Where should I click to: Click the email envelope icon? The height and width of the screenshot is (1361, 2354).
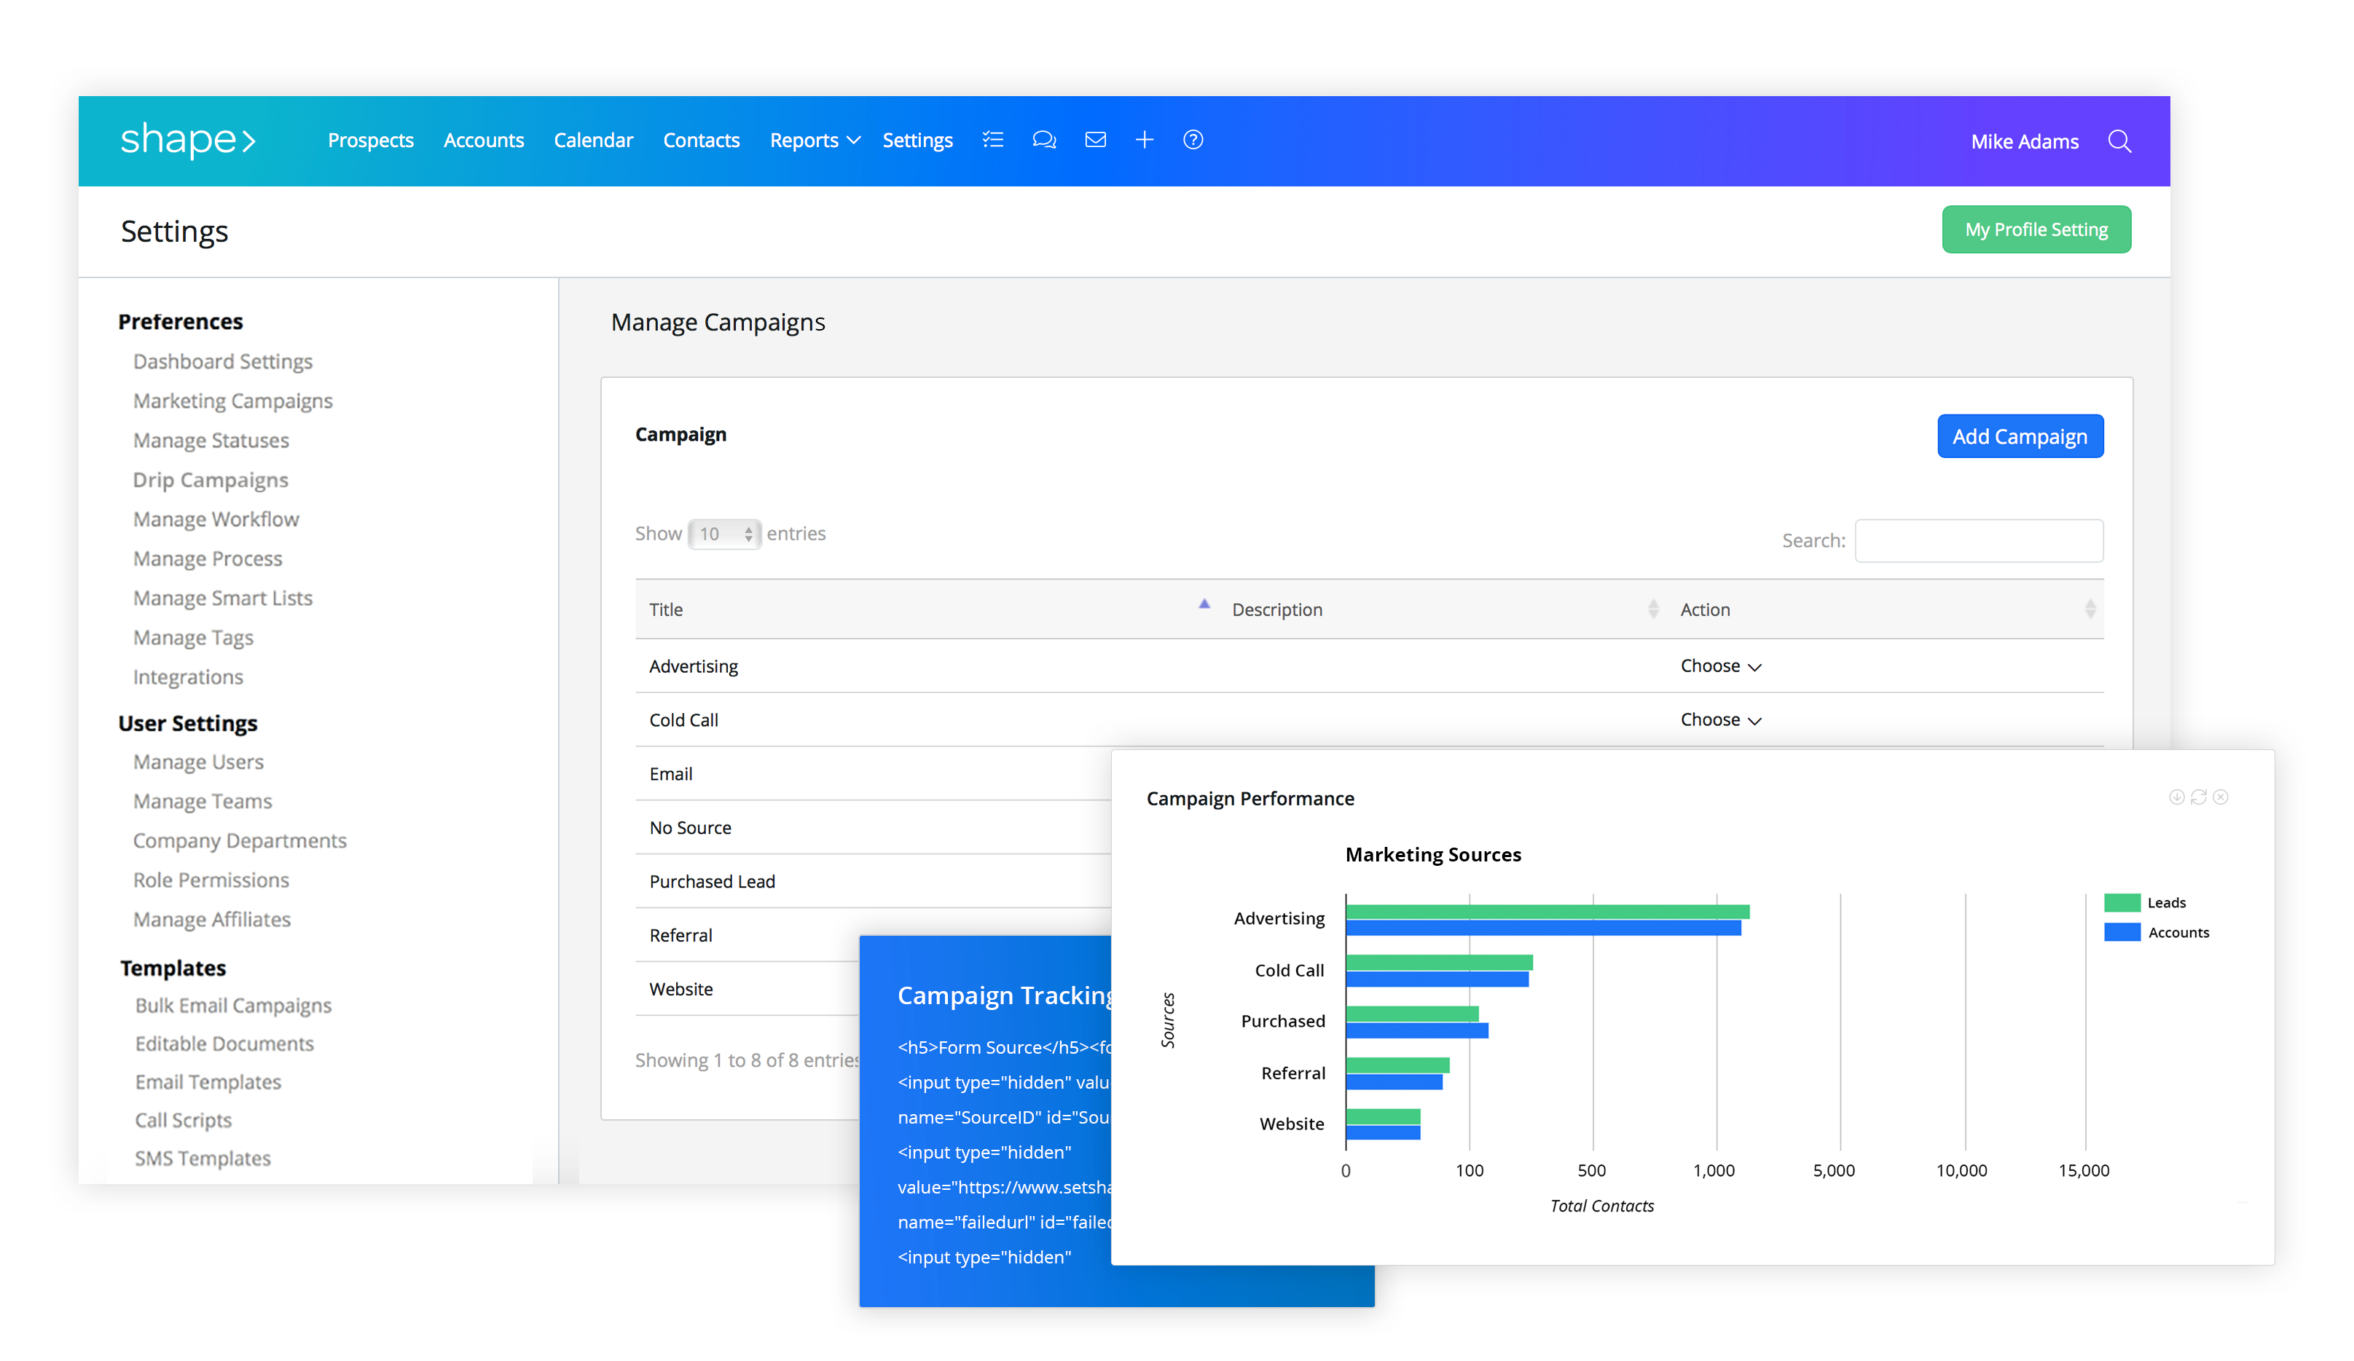[1095, 140]
